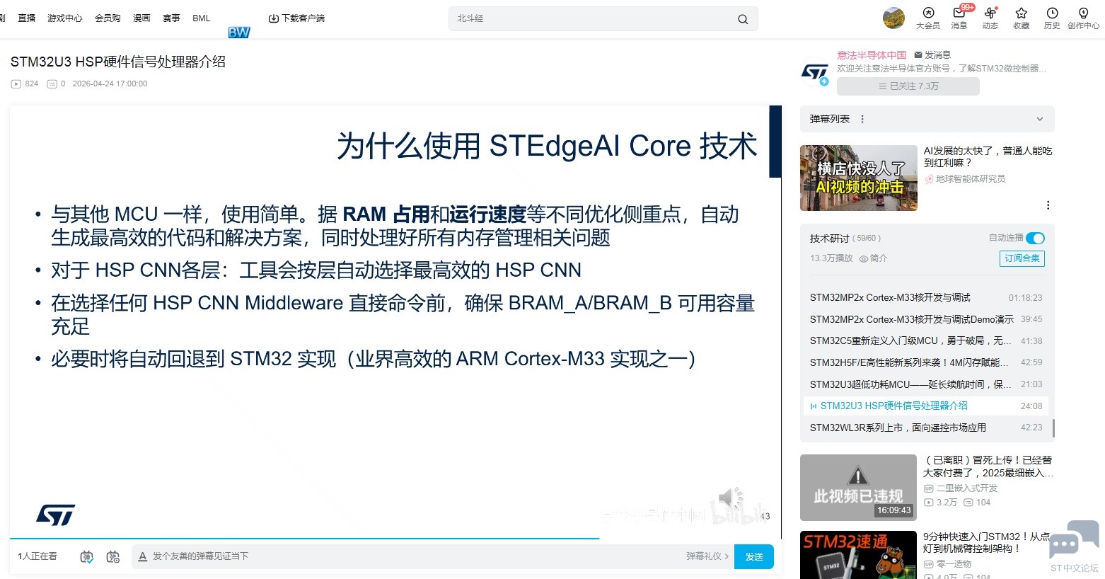Expand the 弹幕列表 chevron
This screenshot has height=579, width=1105.
(x=1040, y=119)
